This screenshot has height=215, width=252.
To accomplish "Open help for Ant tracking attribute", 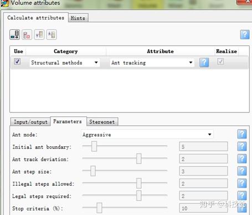I will coord(204,63).
